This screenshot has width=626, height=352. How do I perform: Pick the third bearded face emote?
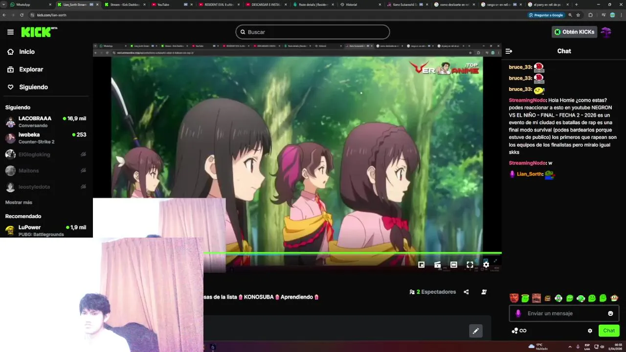537,298
